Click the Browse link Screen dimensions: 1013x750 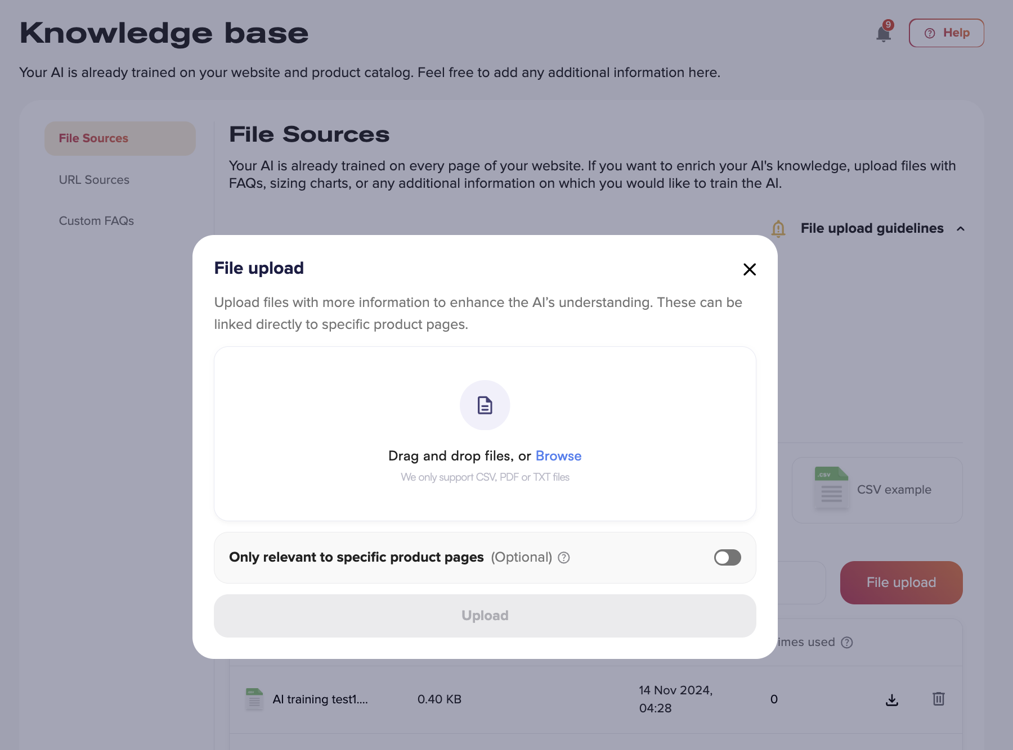point(558,456)
